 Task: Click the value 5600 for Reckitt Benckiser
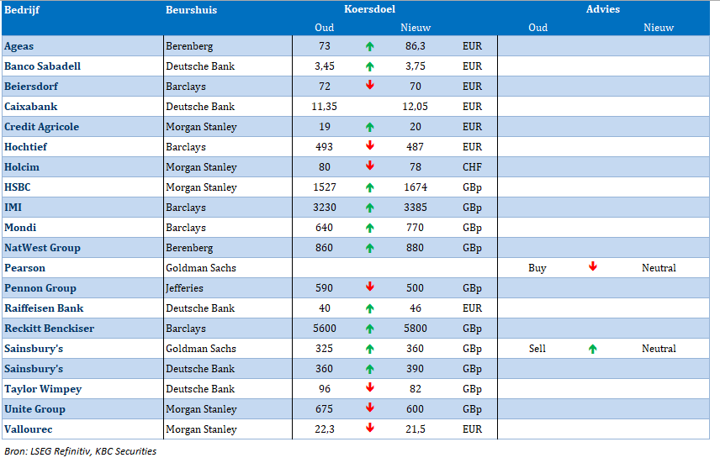click(324, 329)
